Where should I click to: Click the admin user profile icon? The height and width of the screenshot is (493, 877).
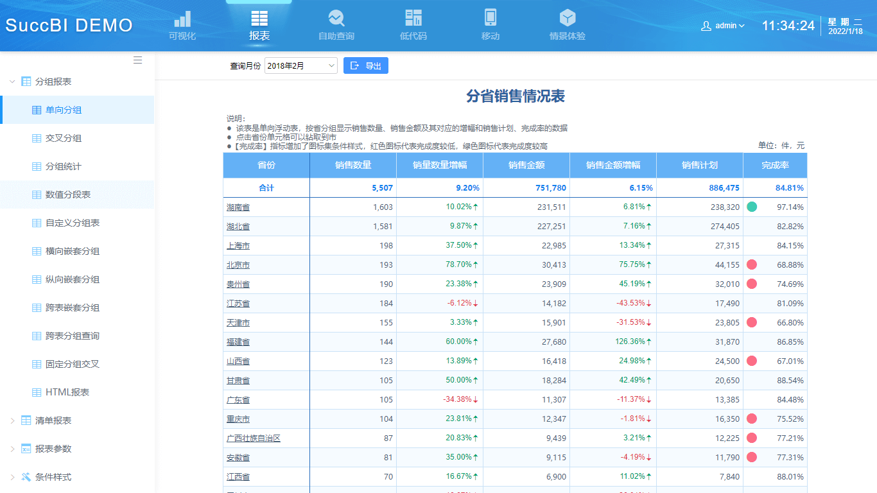(x=705, y=26)
